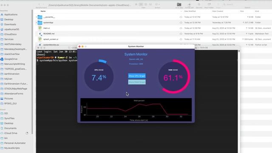Select the systemMonitor.py file icon
This screenshot has width=272, height=153.
(x=40, y=45)
